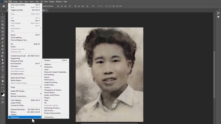Image resolution: width=221 pixels, height=124 pixels.
Task: Open General preferences
Action: (x=56, y=60)
